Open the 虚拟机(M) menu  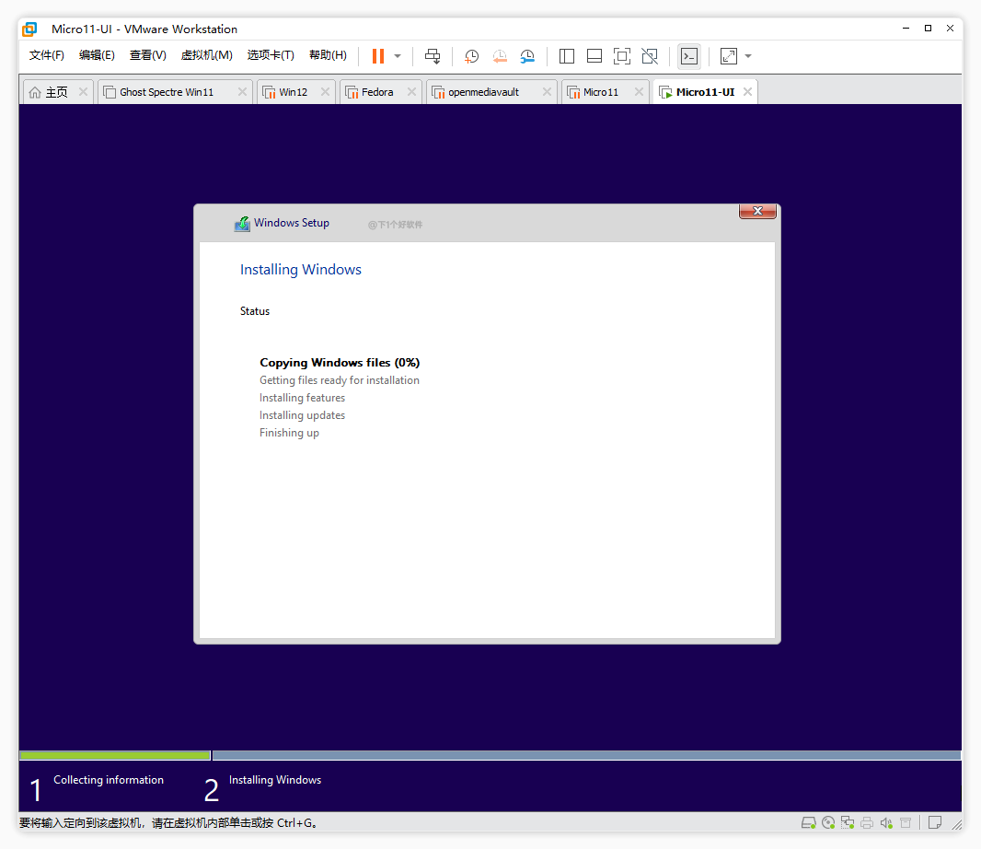pyautogui.click(x=206, y=55)
